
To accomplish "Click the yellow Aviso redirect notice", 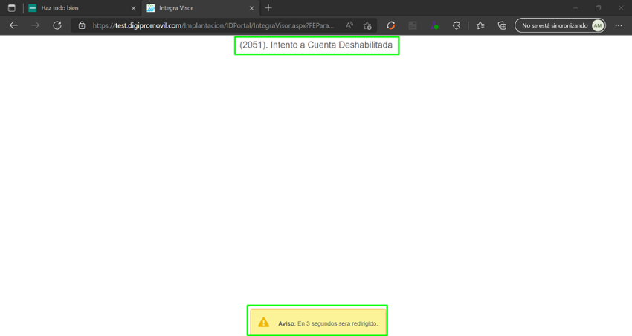I will (x=317, y=323).
